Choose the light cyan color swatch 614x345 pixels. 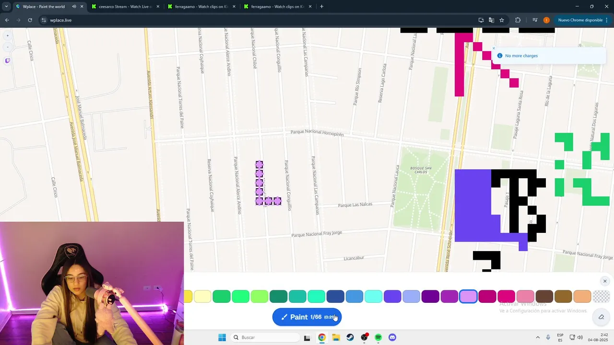click(x=373, y=297)
